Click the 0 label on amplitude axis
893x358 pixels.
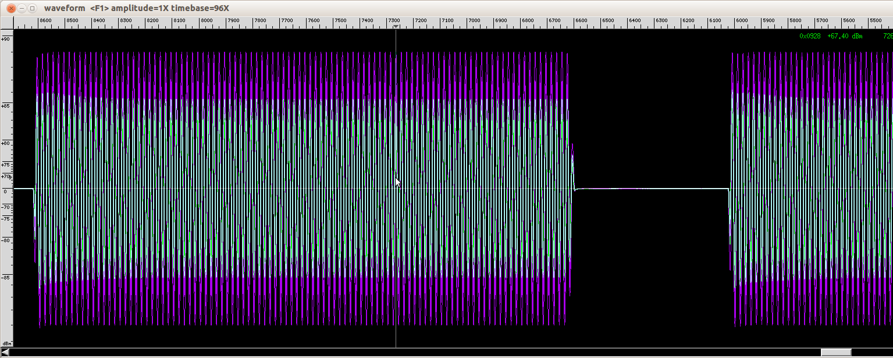pos(5,191)
